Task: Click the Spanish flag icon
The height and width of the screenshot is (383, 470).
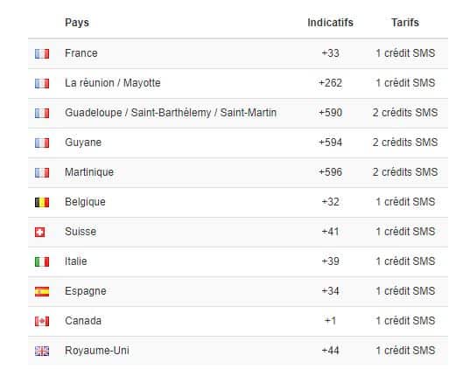Action: coord(42,291)
